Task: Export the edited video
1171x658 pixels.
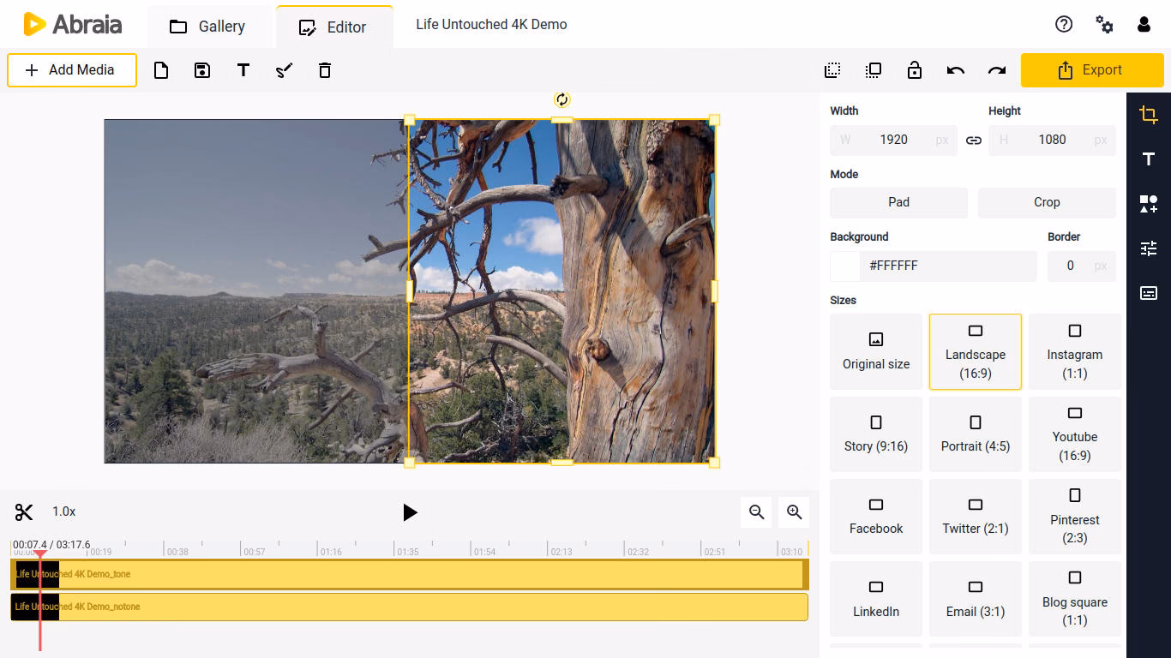Action: point(1092,70)
